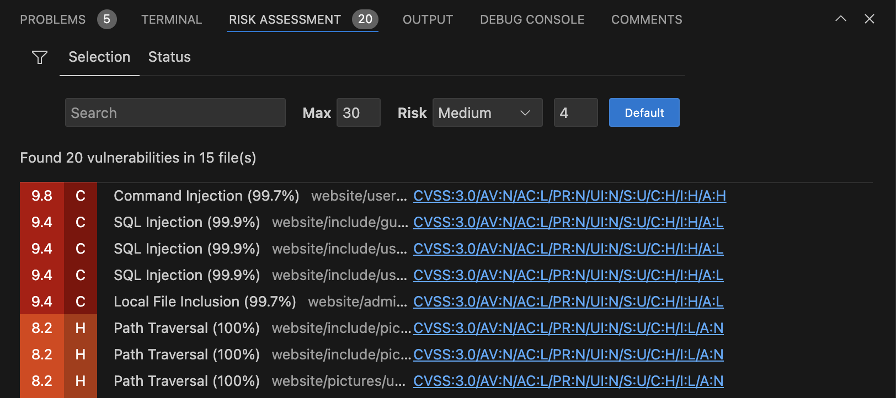Select the Selection sub-tab
Viewport: 896px width, 398px height.
click(x=99, y=57)
